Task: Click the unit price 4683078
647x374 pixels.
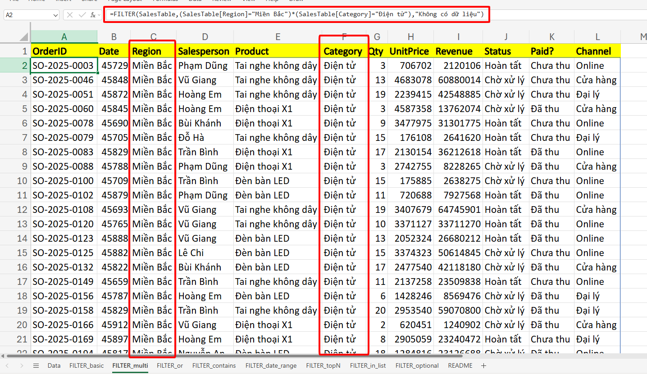Action: (x=410, y=80)
